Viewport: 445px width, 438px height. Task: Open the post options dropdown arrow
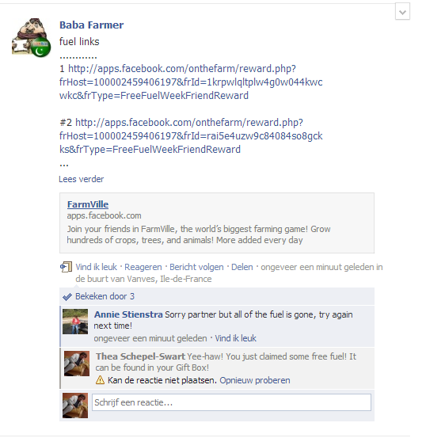[x=402, y=12]
